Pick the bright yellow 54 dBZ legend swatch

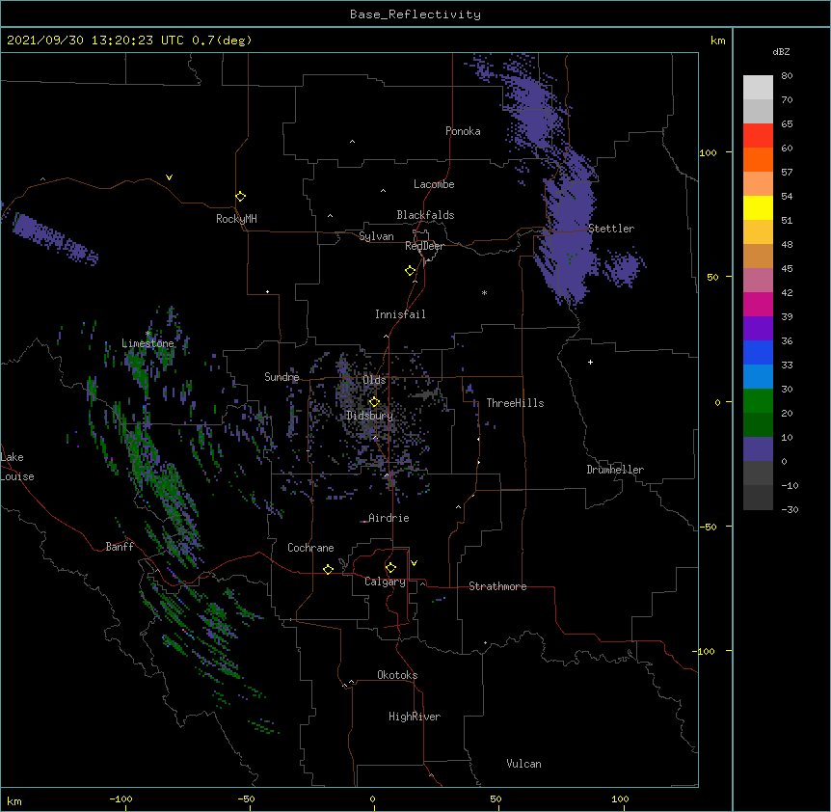pos(758,207)
